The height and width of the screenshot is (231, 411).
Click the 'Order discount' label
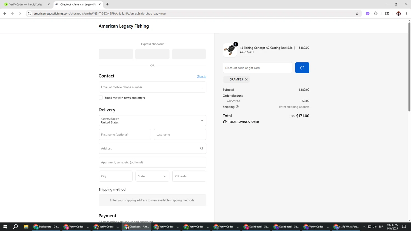tap(233, 96)
